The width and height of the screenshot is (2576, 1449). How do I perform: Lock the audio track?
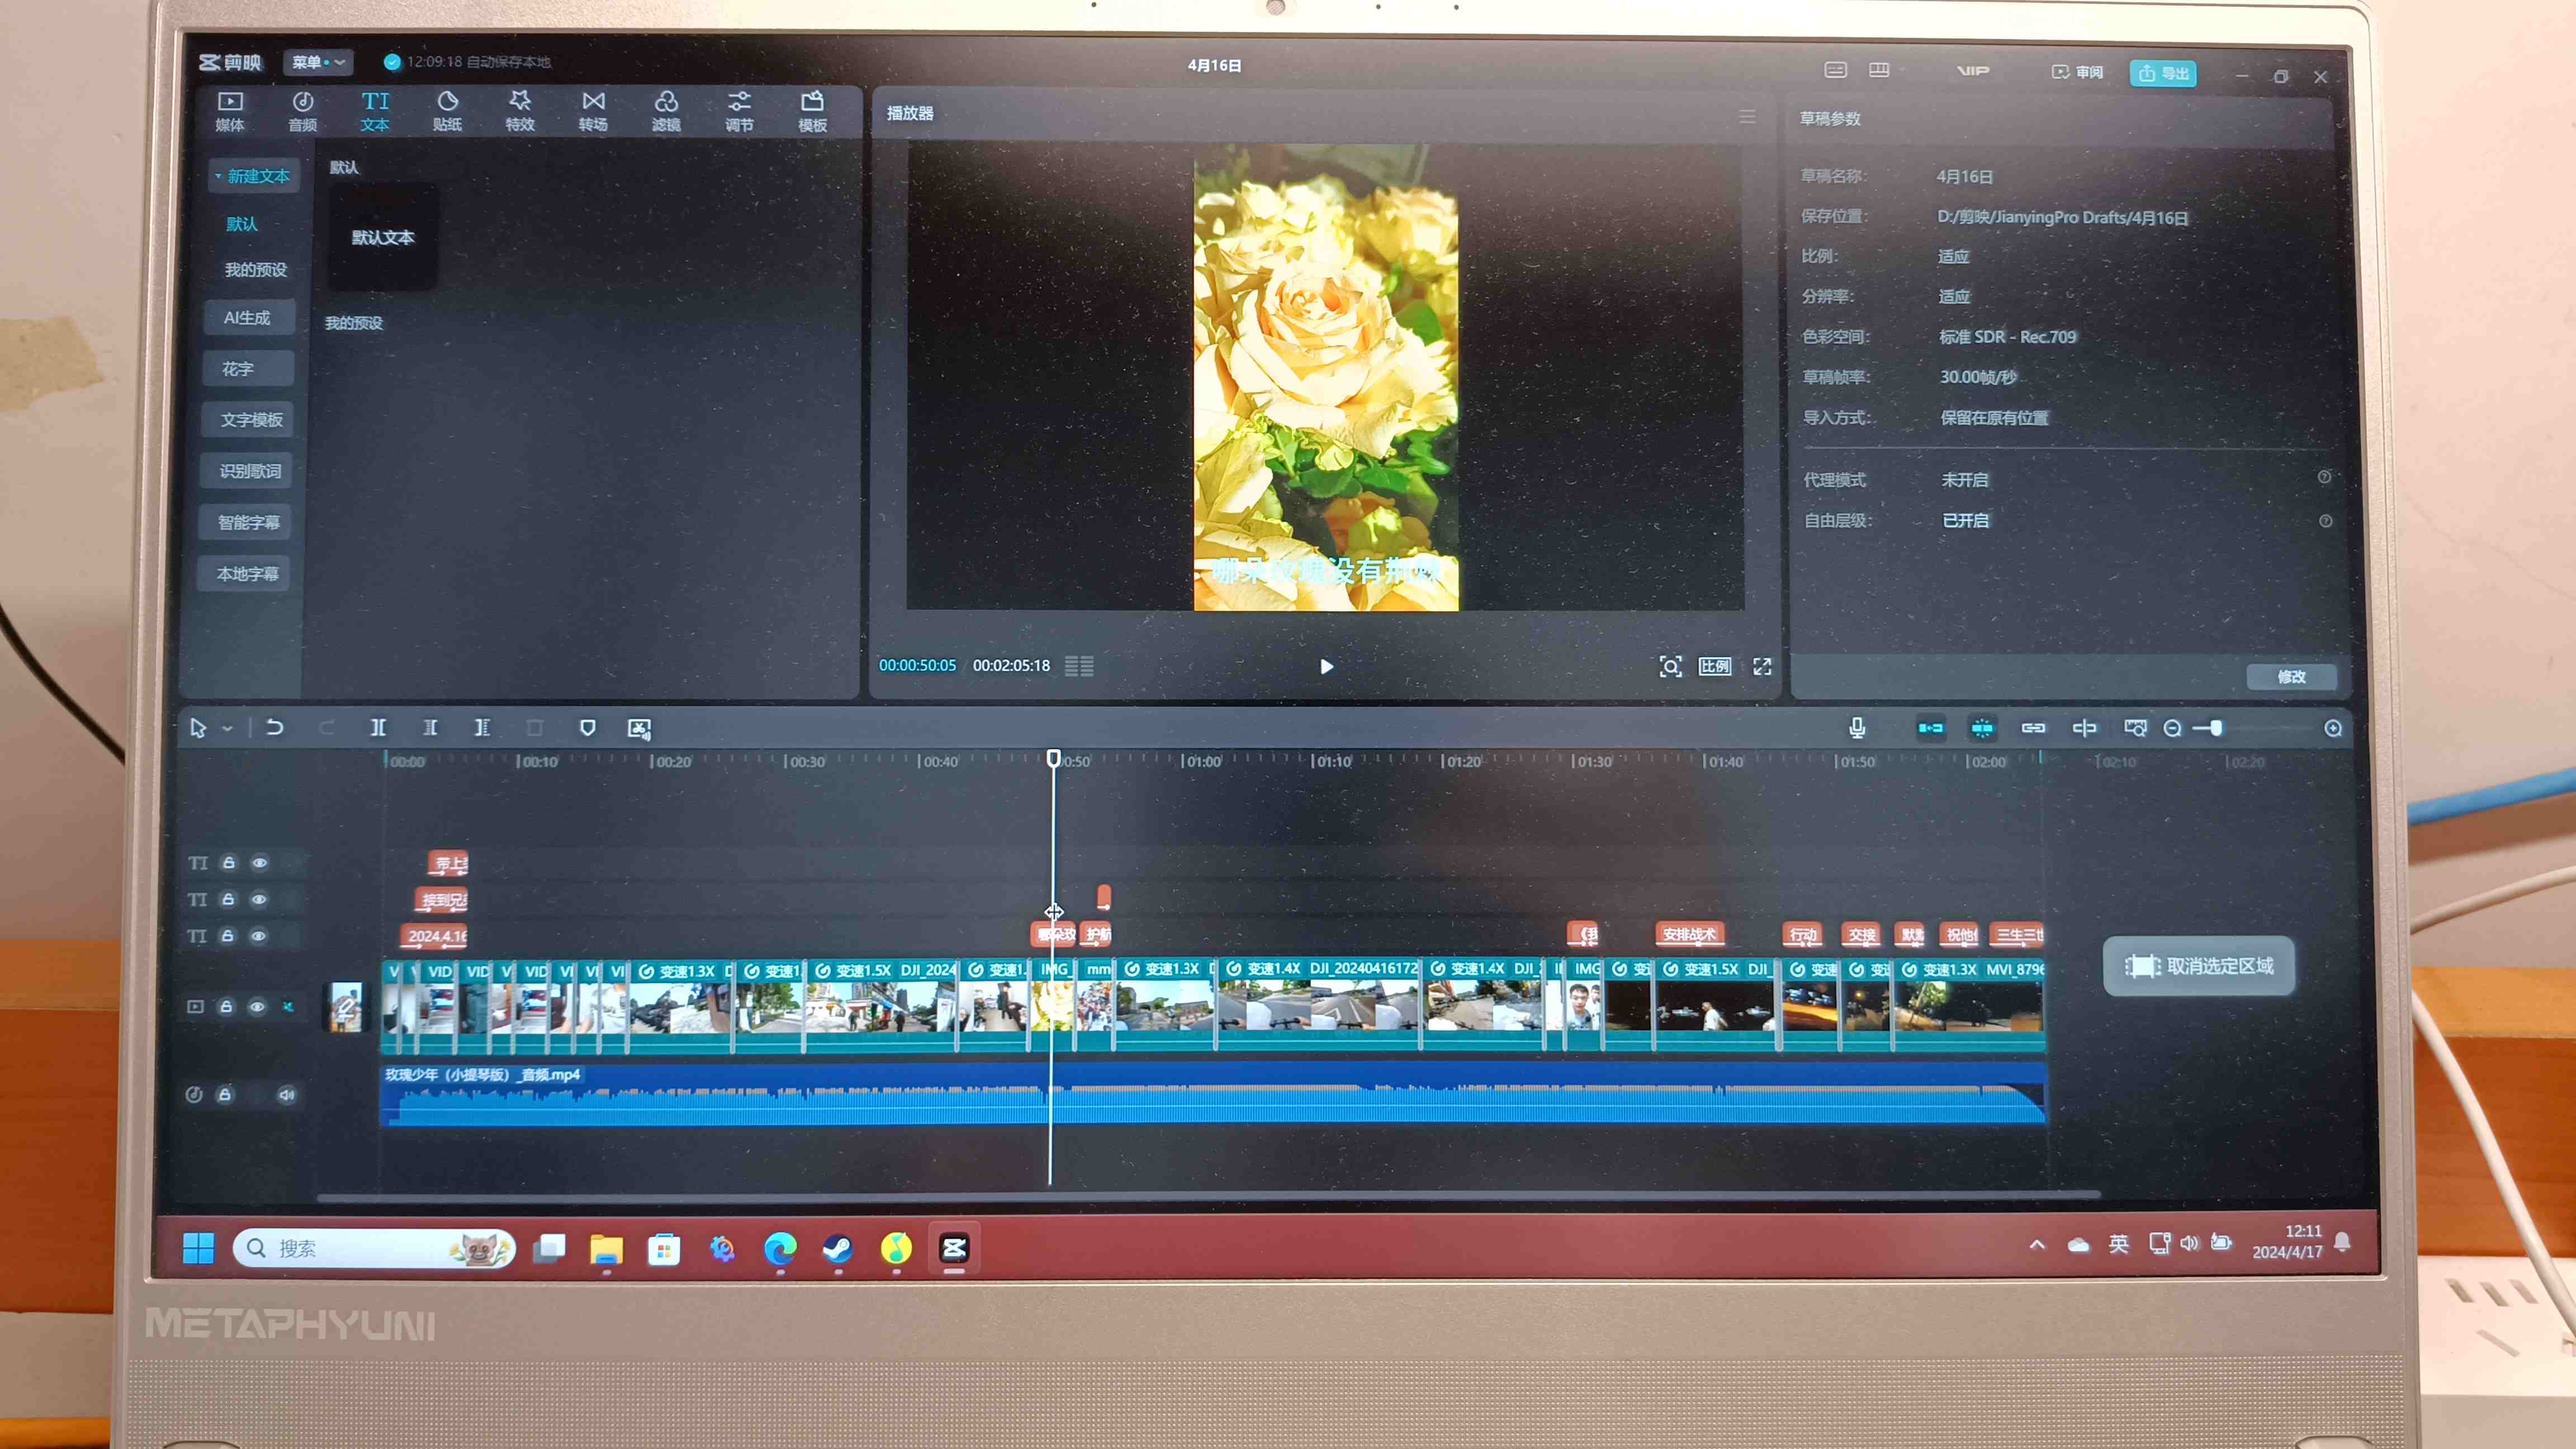[225, 1094]
